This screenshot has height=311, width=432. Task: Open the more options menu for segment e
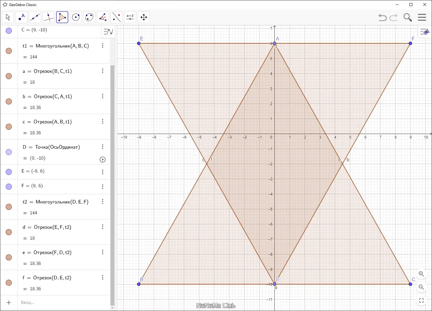pos(103,252)
